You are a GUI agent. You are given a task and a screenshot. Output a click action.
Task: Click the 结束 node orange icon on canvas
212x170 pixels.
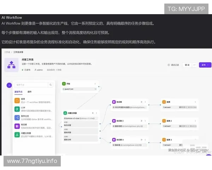tap(164, 102)
